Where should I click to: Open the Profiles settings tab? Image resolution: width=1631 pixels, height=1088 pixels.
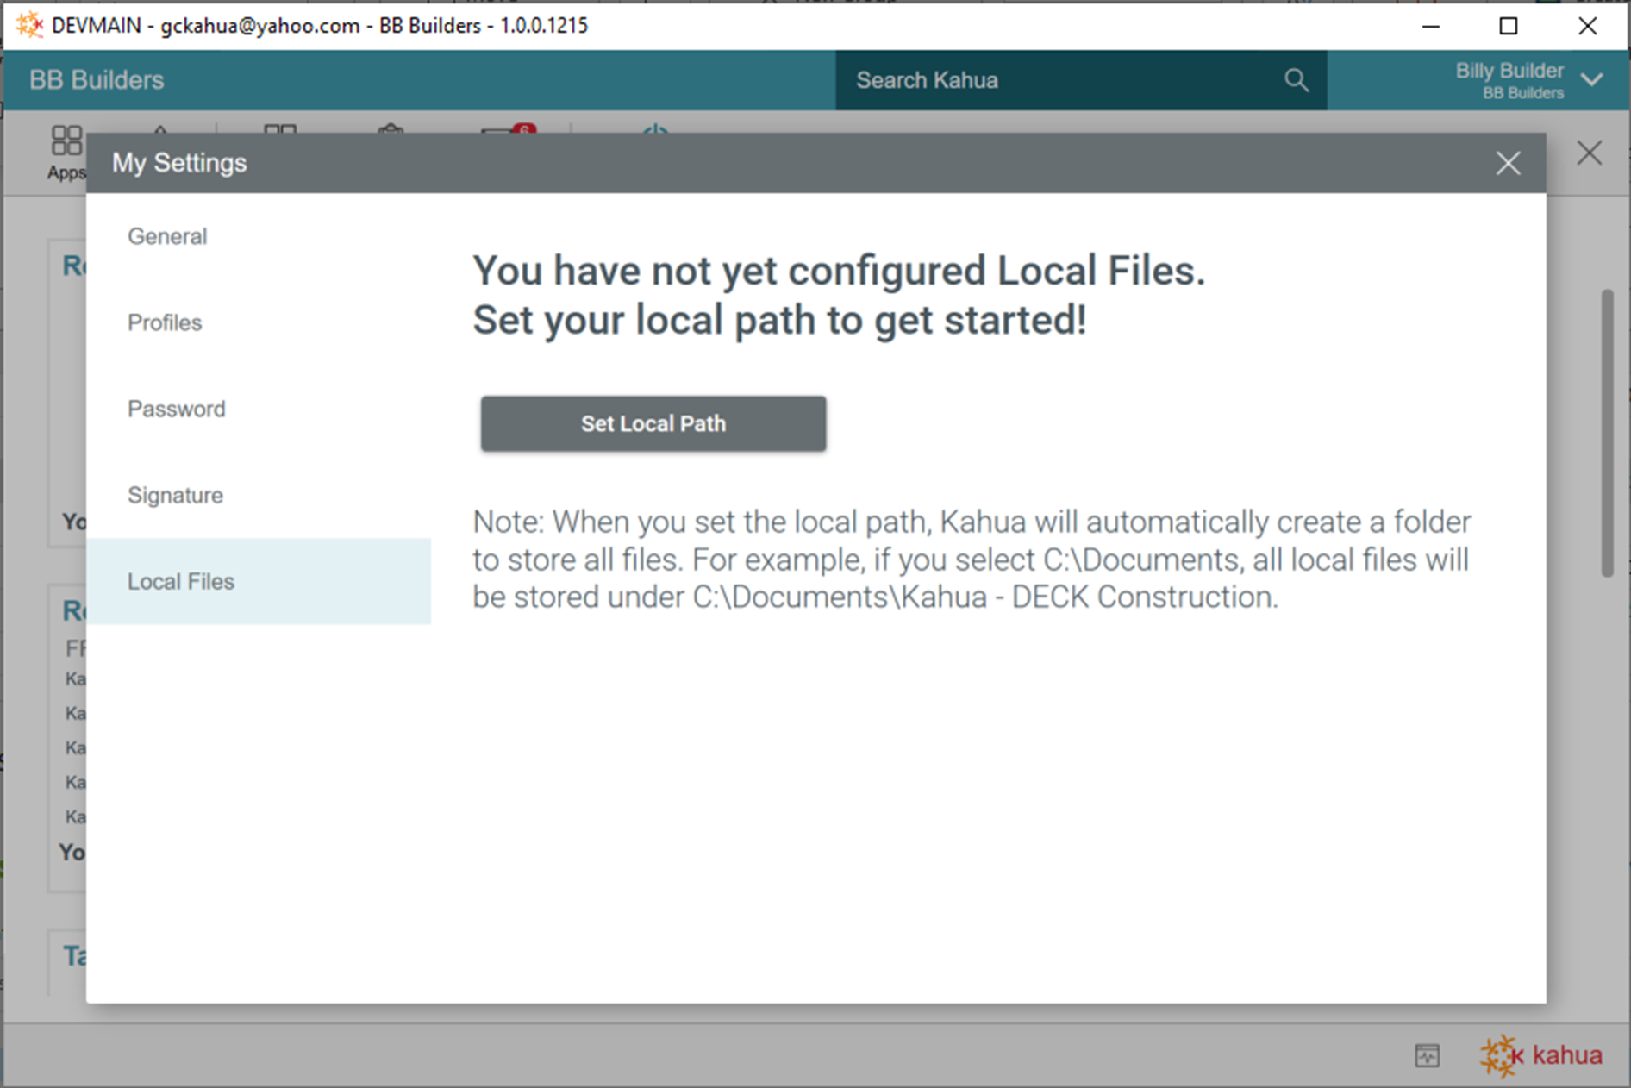click(165, 322)
